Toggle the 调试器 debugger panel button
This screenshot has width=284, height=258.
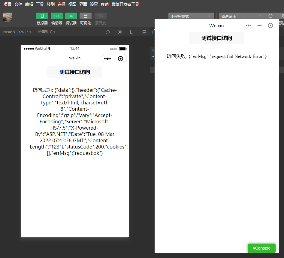pyautogui.click(x=71, y=16)
